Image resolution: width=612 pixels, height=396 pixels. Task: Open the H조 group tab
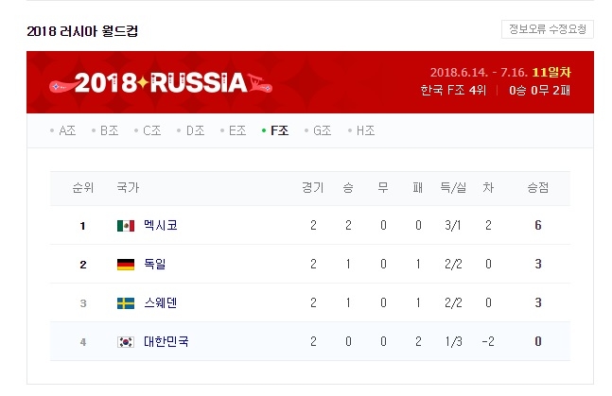(363, 130)
